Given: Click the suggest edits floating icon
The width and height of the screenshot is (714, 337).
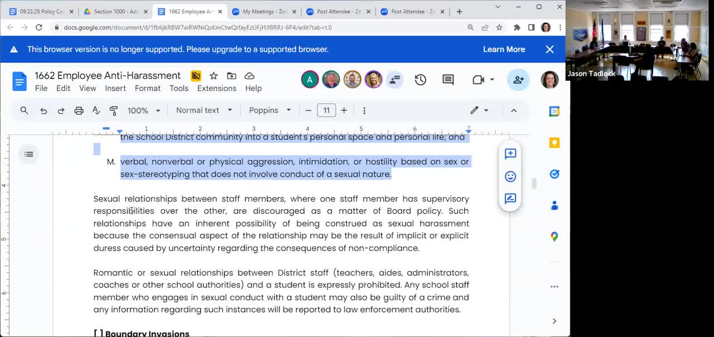Looking at the screenshot, I should pos(510,199).
